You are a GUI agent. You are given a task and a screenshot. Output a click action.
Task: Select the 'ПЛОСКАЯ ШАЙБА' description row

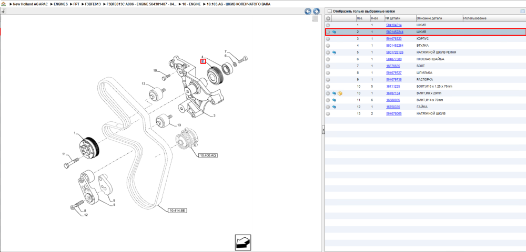click(430, 59)
